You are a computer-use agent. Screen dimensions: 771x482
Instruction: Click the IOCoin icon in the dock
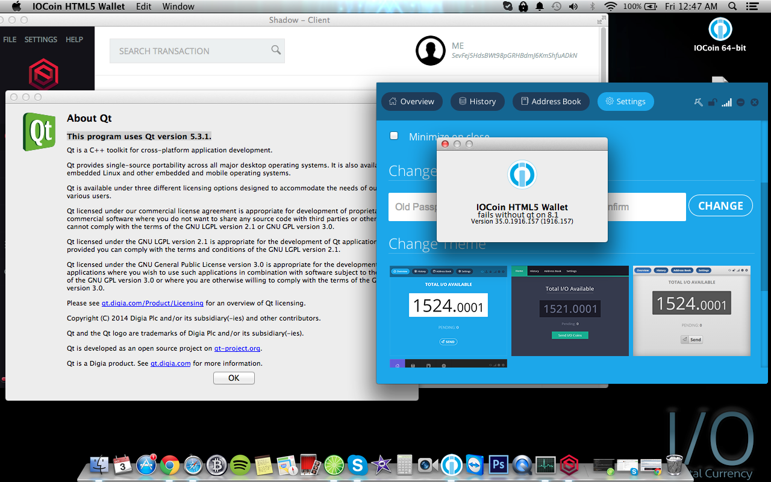tap(451, 465)
